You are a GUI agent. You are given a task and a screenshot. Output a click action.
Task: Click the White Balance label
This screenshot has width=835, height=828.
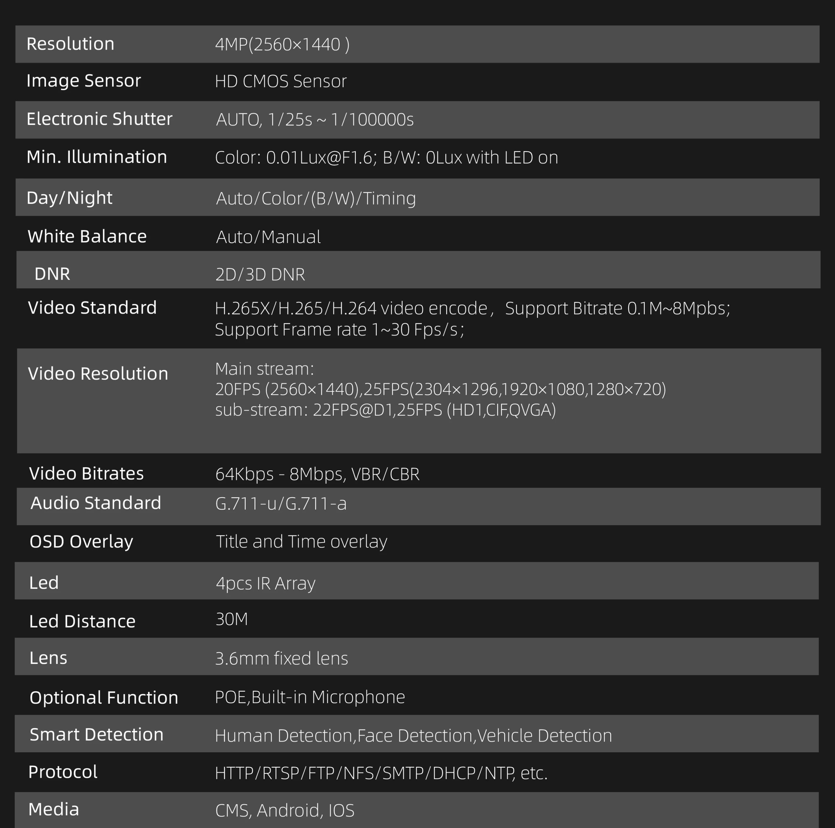pos(87,237)
